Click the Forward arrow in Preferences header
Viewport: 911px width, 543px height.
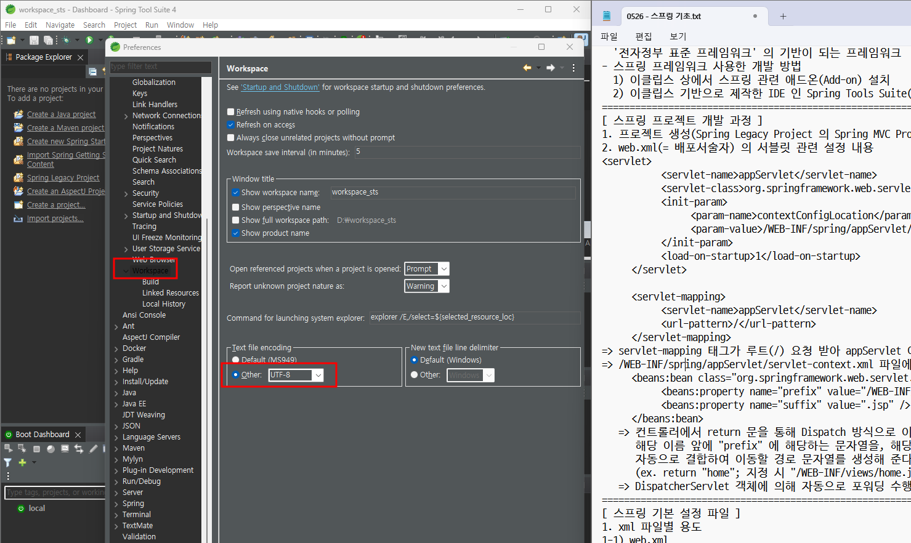551,68
